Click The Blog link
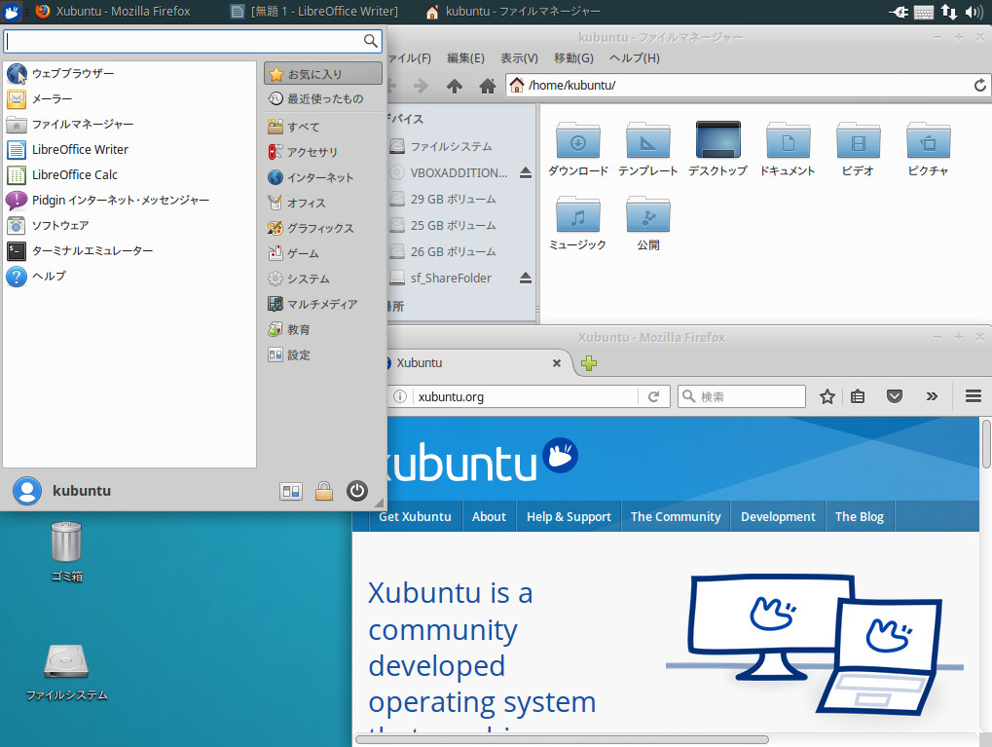Screen dimensions: 992x747 [860, 516]
